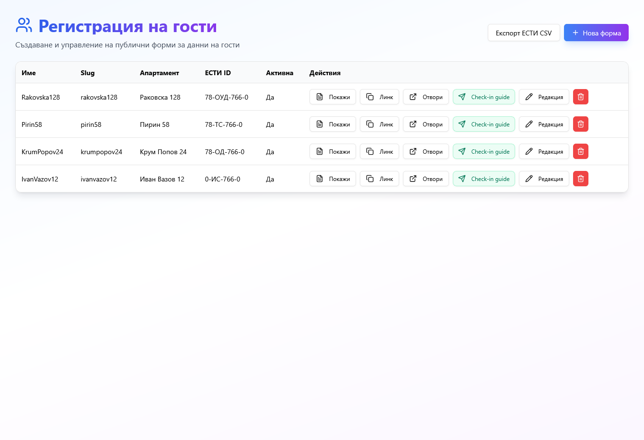This screenshot has height=440, width=644.
Task: Click the ЕСТИ ID column header
Action: coord(218,73)
